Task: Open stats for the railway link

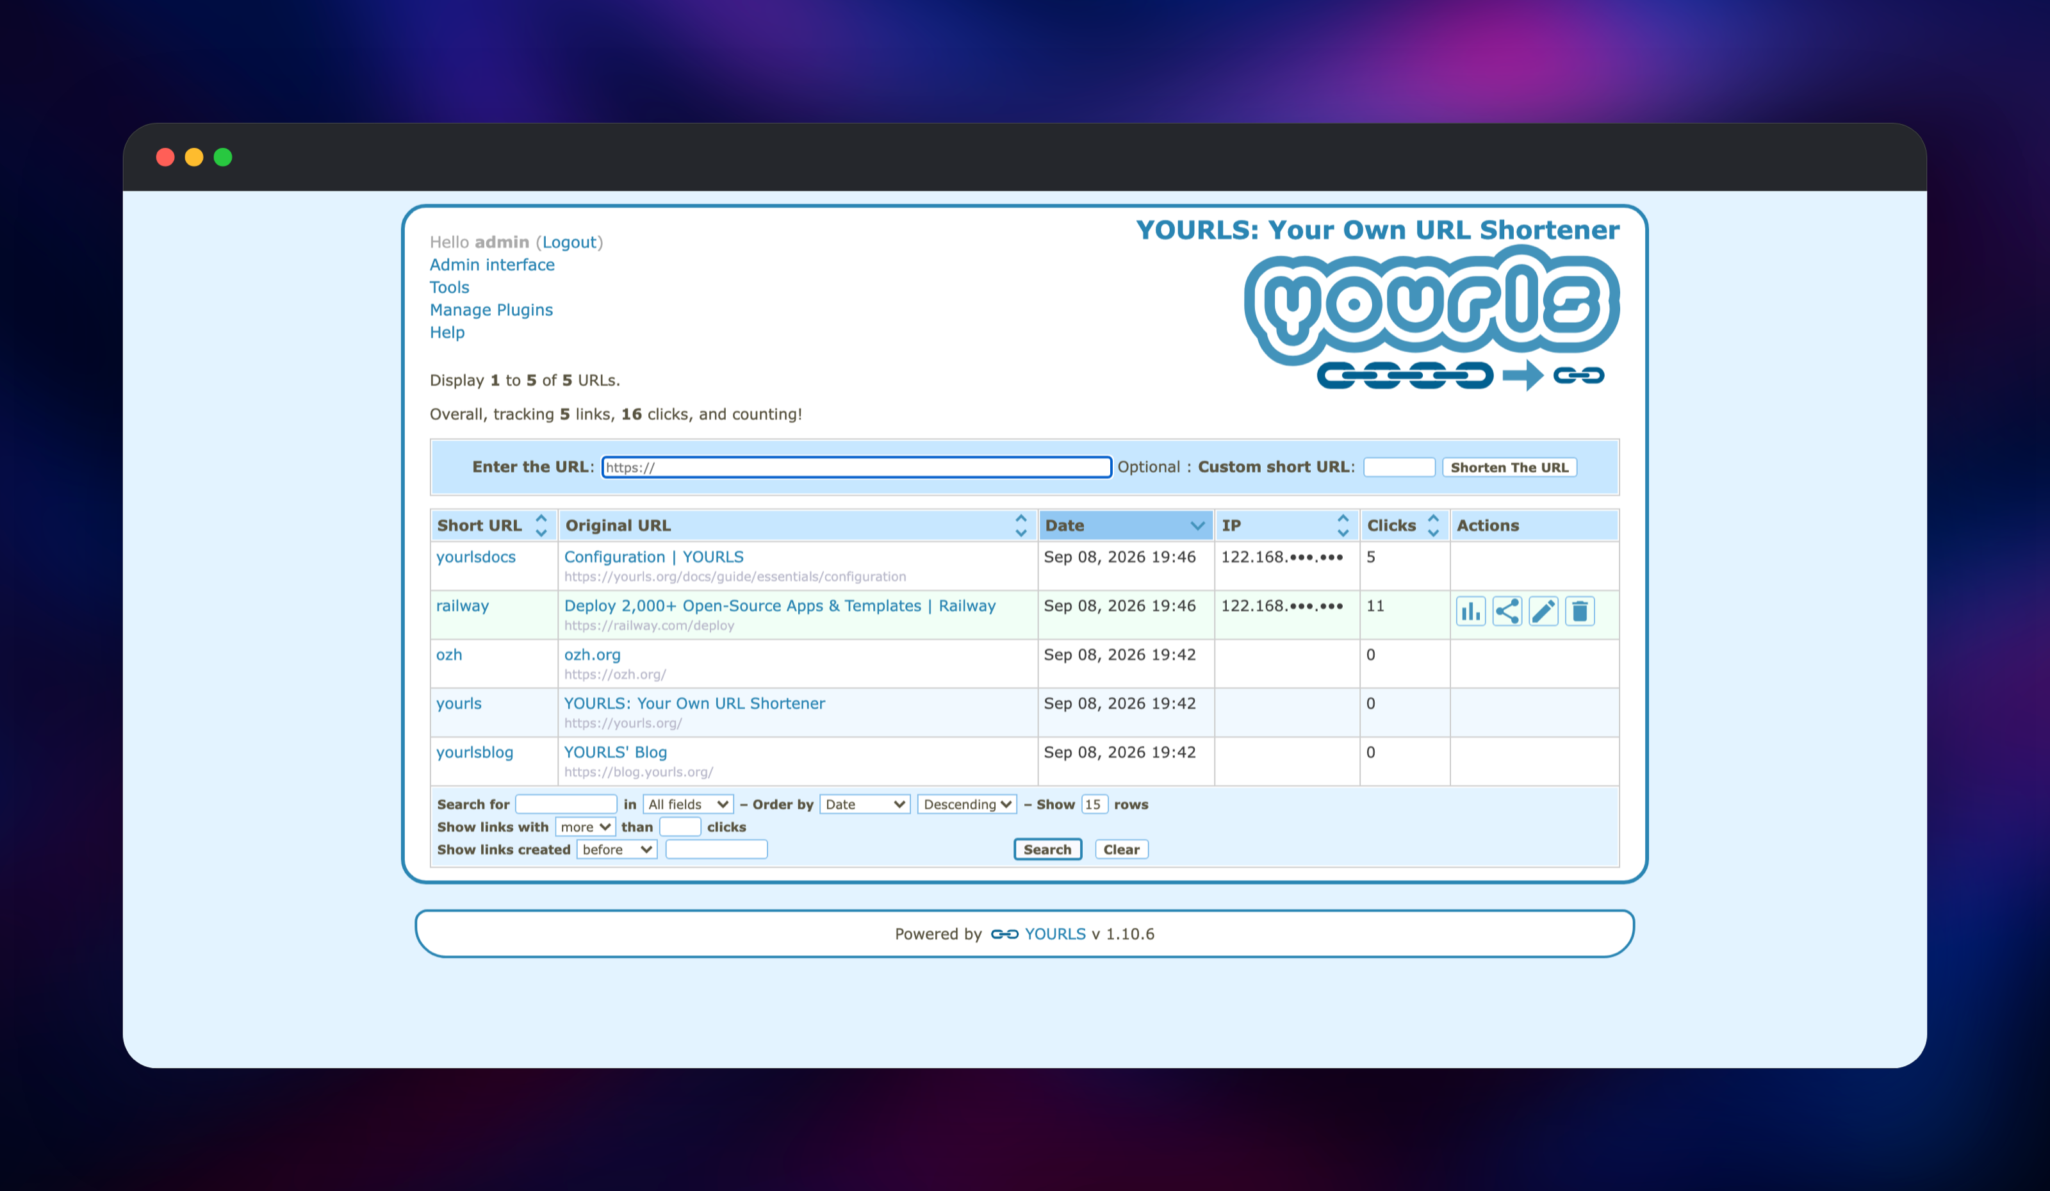Action: point(1471,611)
